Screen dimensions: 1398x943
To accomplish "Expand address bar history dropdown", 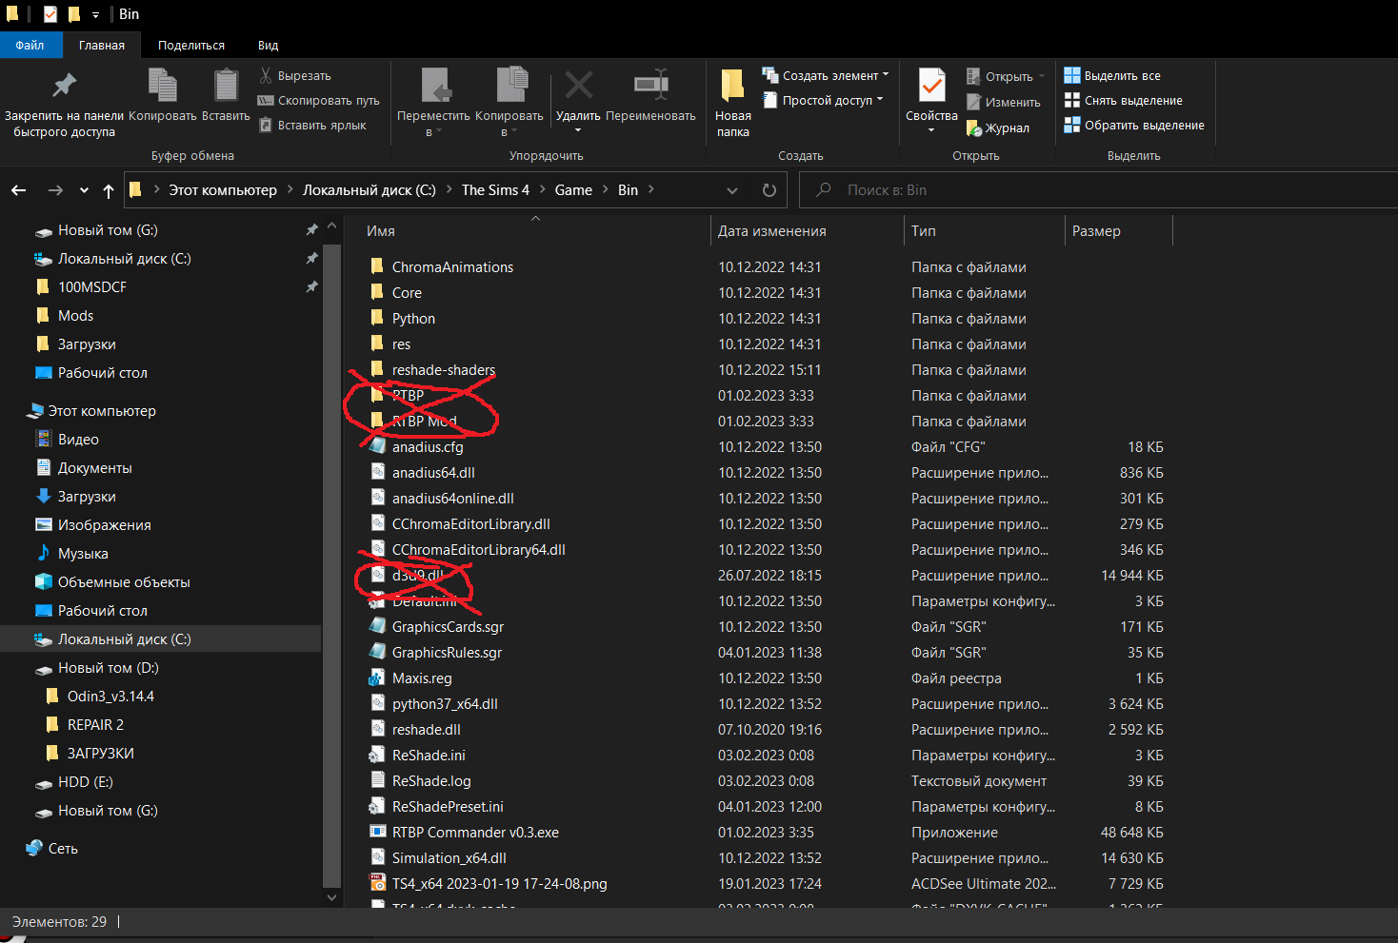I will (x=732, y=190).
